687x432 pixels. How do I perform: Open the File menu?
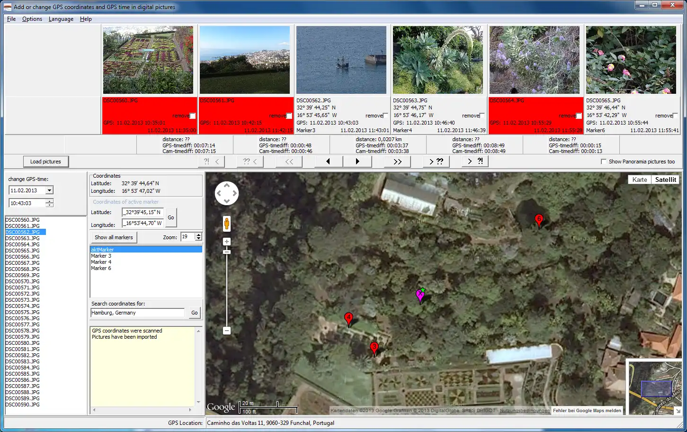11,19
